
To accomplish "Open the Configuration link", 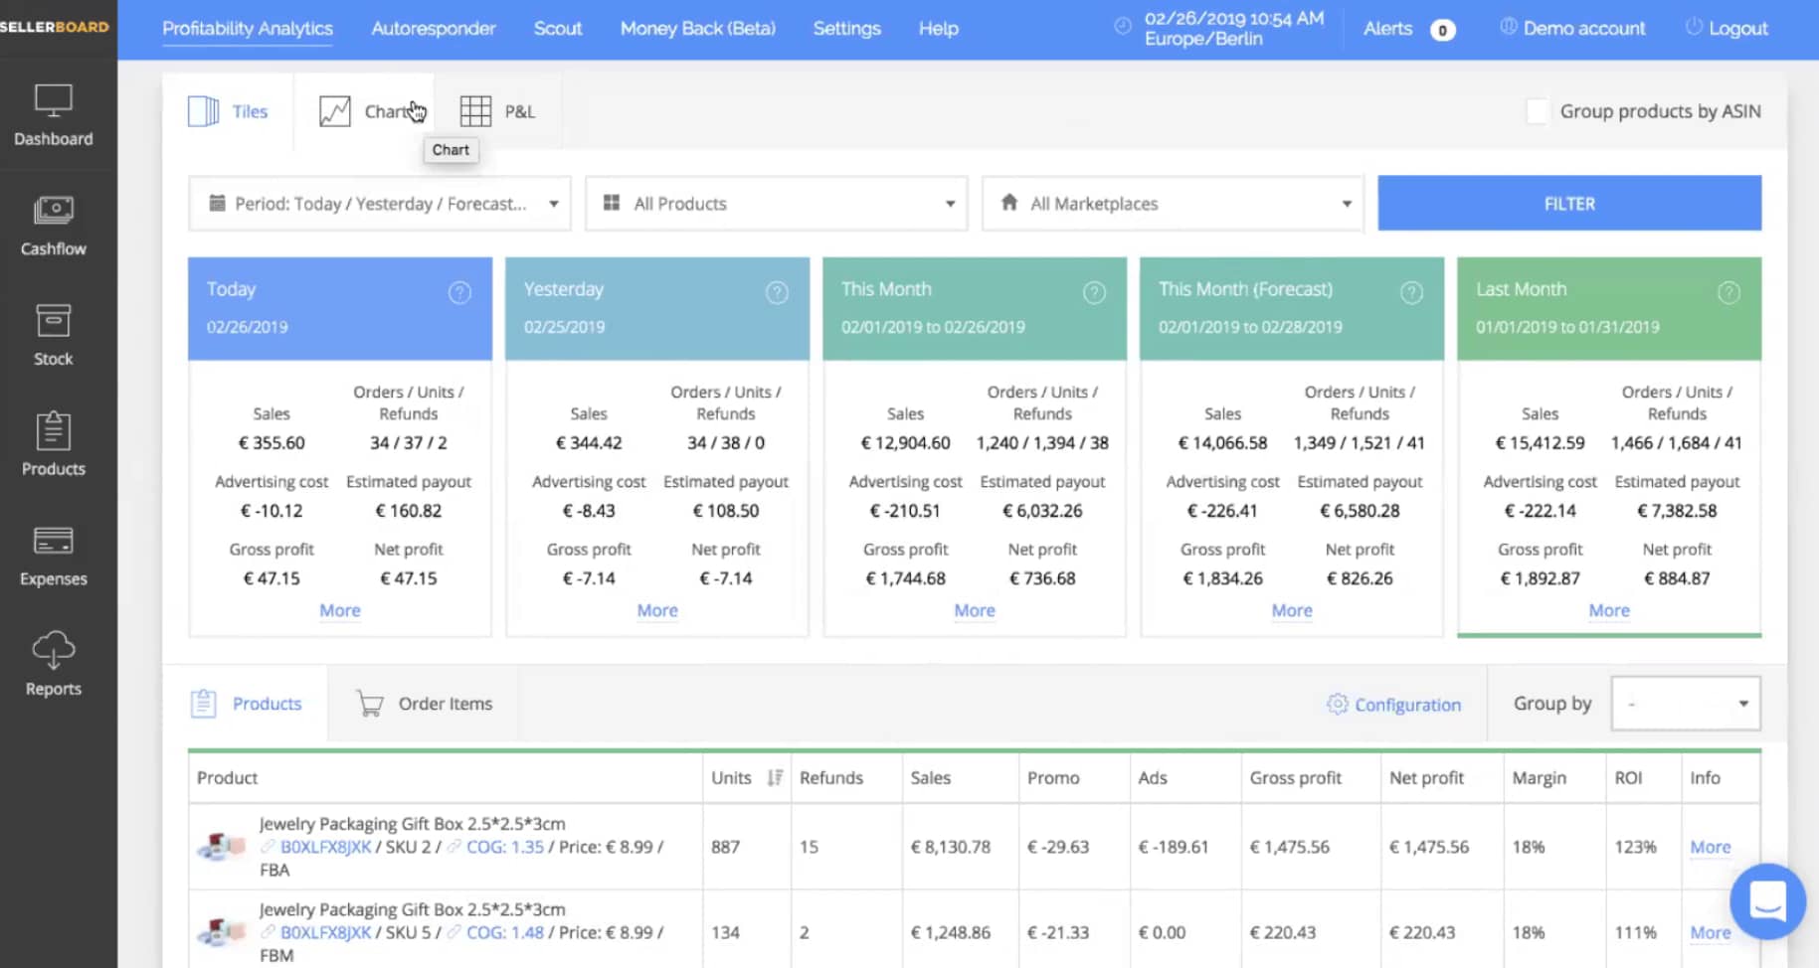I will pyautogui.click(x=1408, y=705).
